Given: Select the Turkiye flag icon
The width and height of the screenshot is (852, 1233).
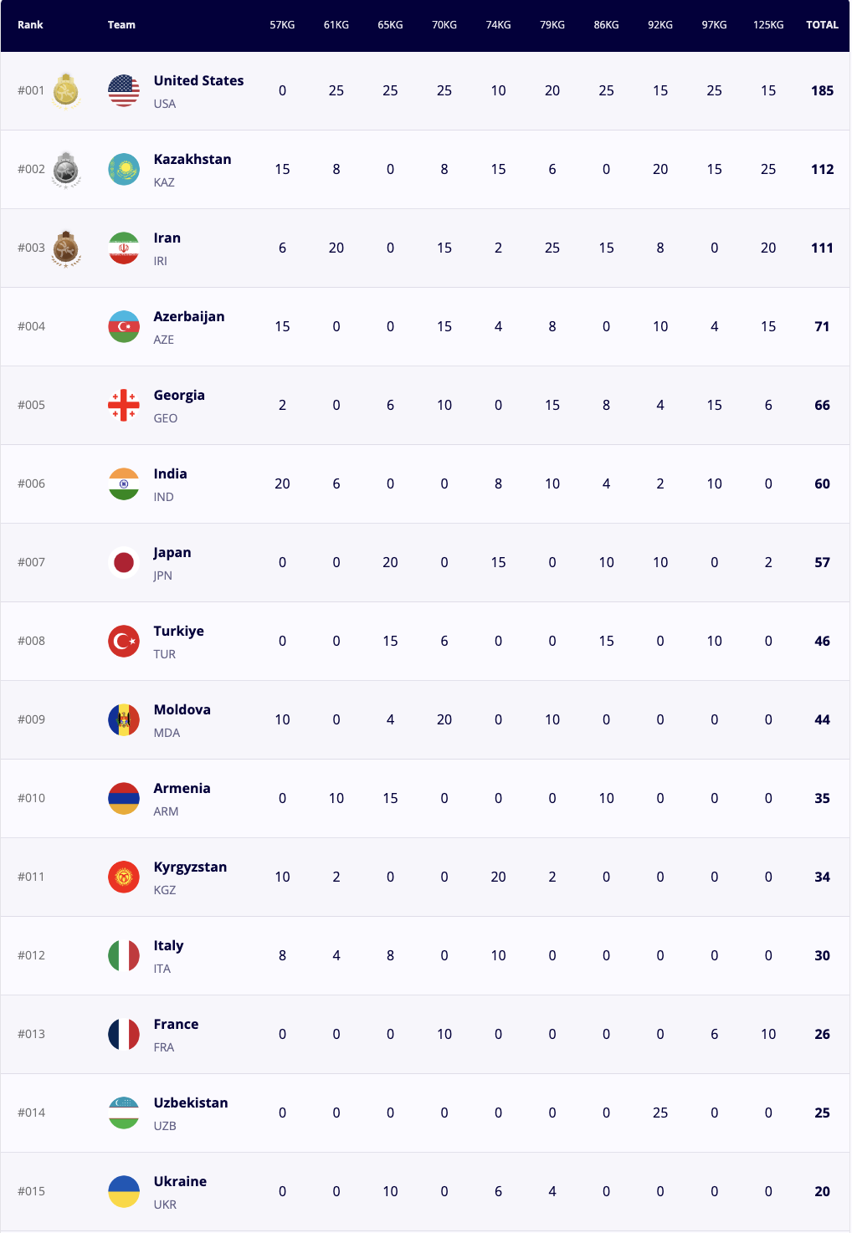Looking at the screenshot, I should pos(124,641).
